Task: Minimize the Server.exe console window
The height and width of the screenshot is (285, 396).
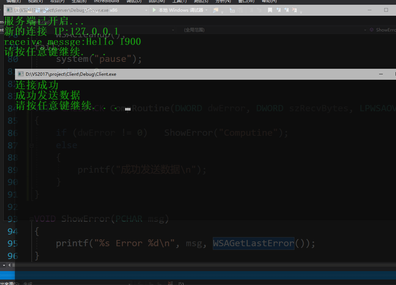Action: 370,10
